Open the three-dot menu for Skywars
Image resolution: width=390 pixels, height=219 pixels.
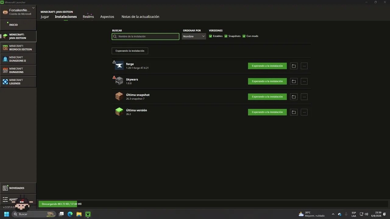pyautogui.click(x=304, y=81)
